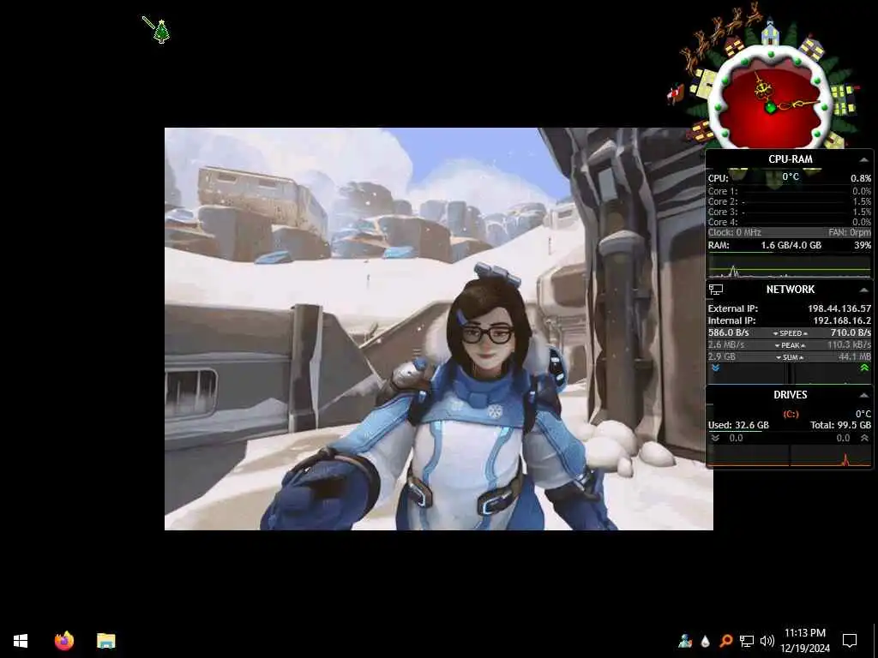This screenshot has height=658, width=878.
Task: Click the 2.6 MB/s peak download value
Action: 726,344
